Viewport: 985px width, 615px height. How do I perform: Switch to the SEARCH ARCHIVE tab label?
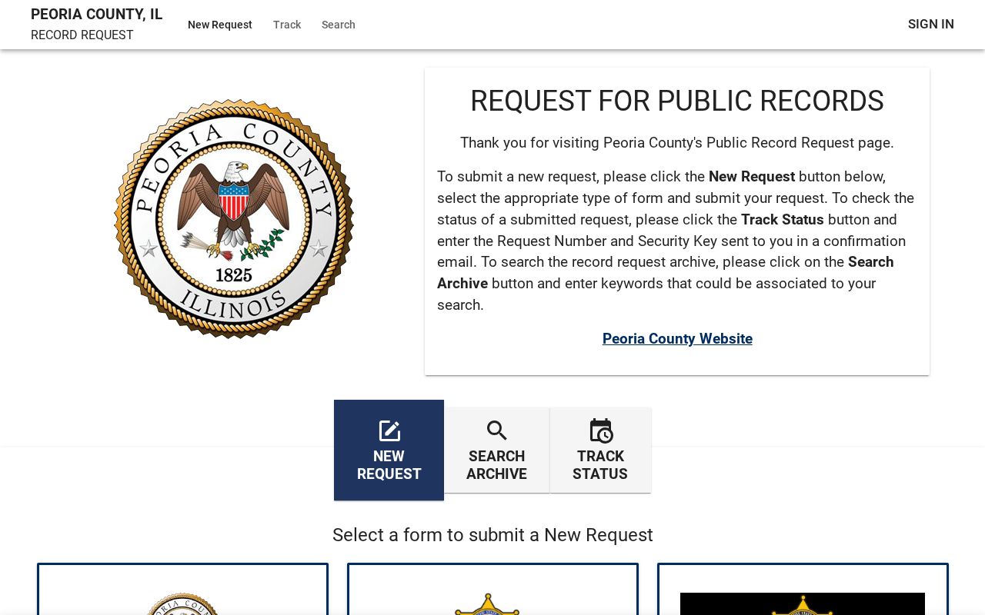tap(497, 465)
